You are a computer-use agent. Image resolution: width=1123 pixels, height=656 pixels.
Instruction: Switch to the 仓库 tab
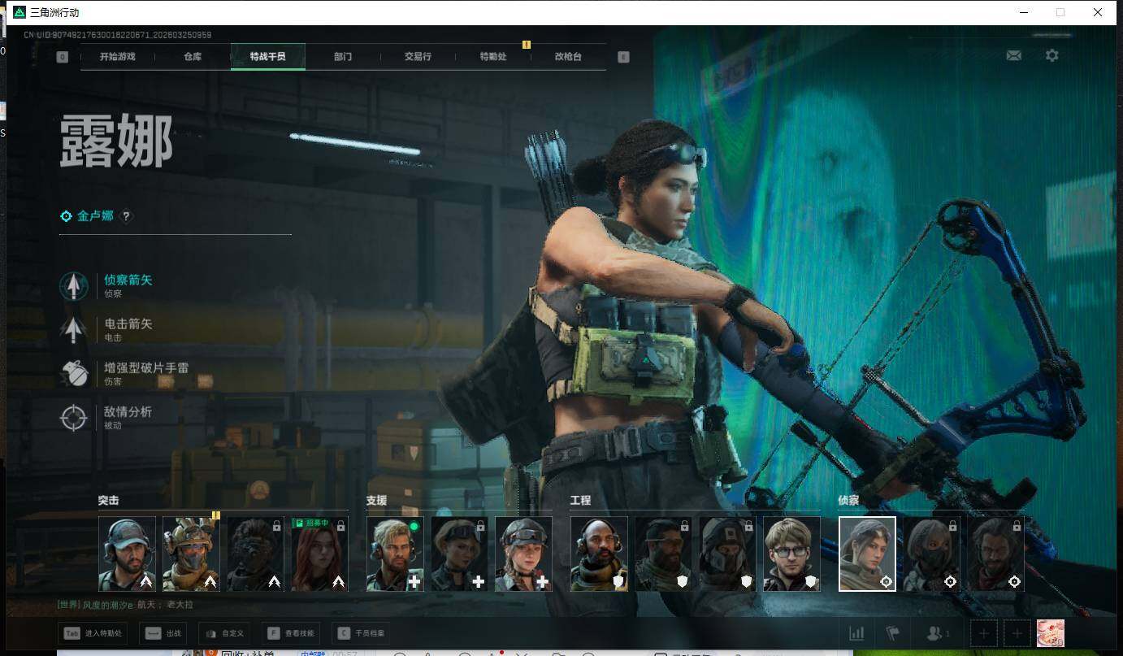pyautogui.click(x=193, y=57)
